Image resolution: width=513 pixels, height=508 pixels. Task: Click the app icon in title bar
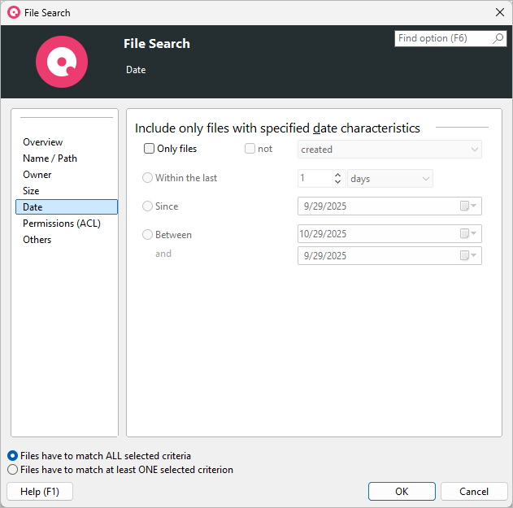pyautogui.click(x=13, y=13)
